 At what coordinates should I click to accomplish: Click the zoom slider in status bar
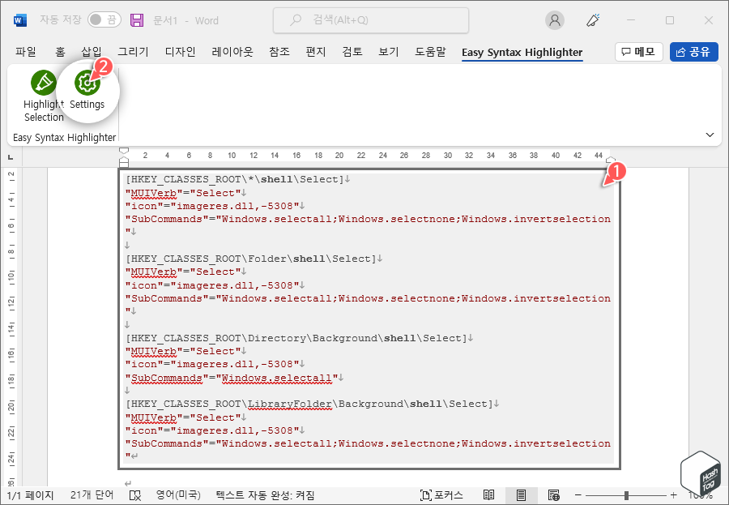pyautogui.click(x=626, y=495)
